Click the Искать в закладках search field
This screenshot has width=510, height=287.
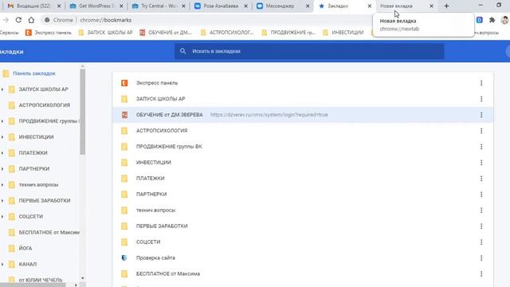(x=309, y=51)
